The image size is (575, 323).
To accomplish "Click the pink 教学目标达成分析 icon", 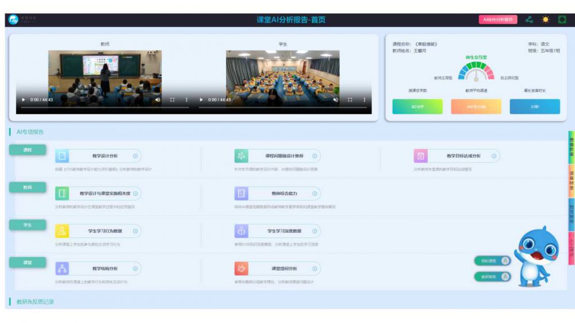I will point(421,156).
